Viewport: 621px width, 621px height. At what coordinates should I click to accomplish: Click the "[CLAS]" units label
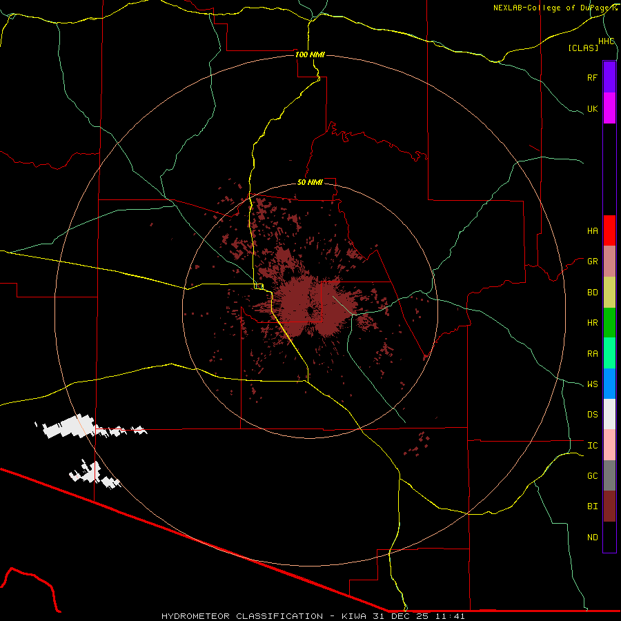[583, 48]
